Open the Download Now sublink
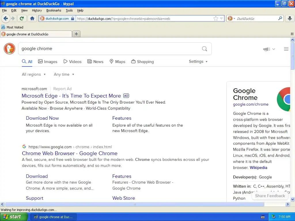The image size is (295, 221). coord(42,118)
